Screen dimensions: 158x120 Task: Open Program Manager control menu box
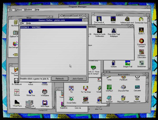tap(9, 7)
